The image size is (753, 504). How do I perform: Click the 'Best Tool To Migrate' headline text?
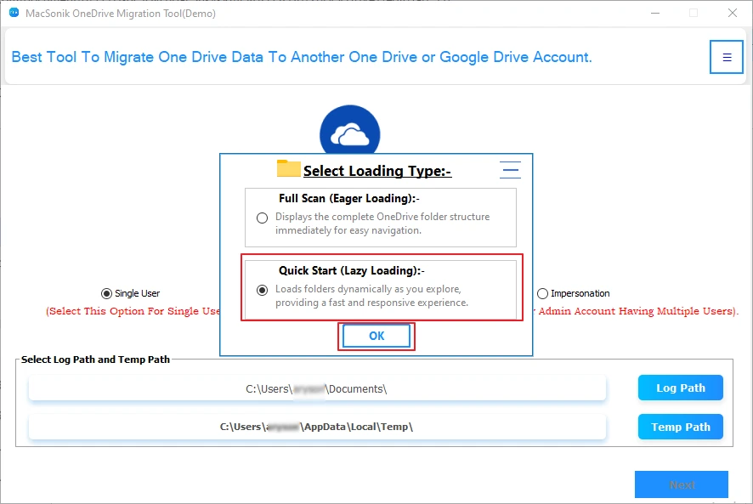tap(302, 57)
